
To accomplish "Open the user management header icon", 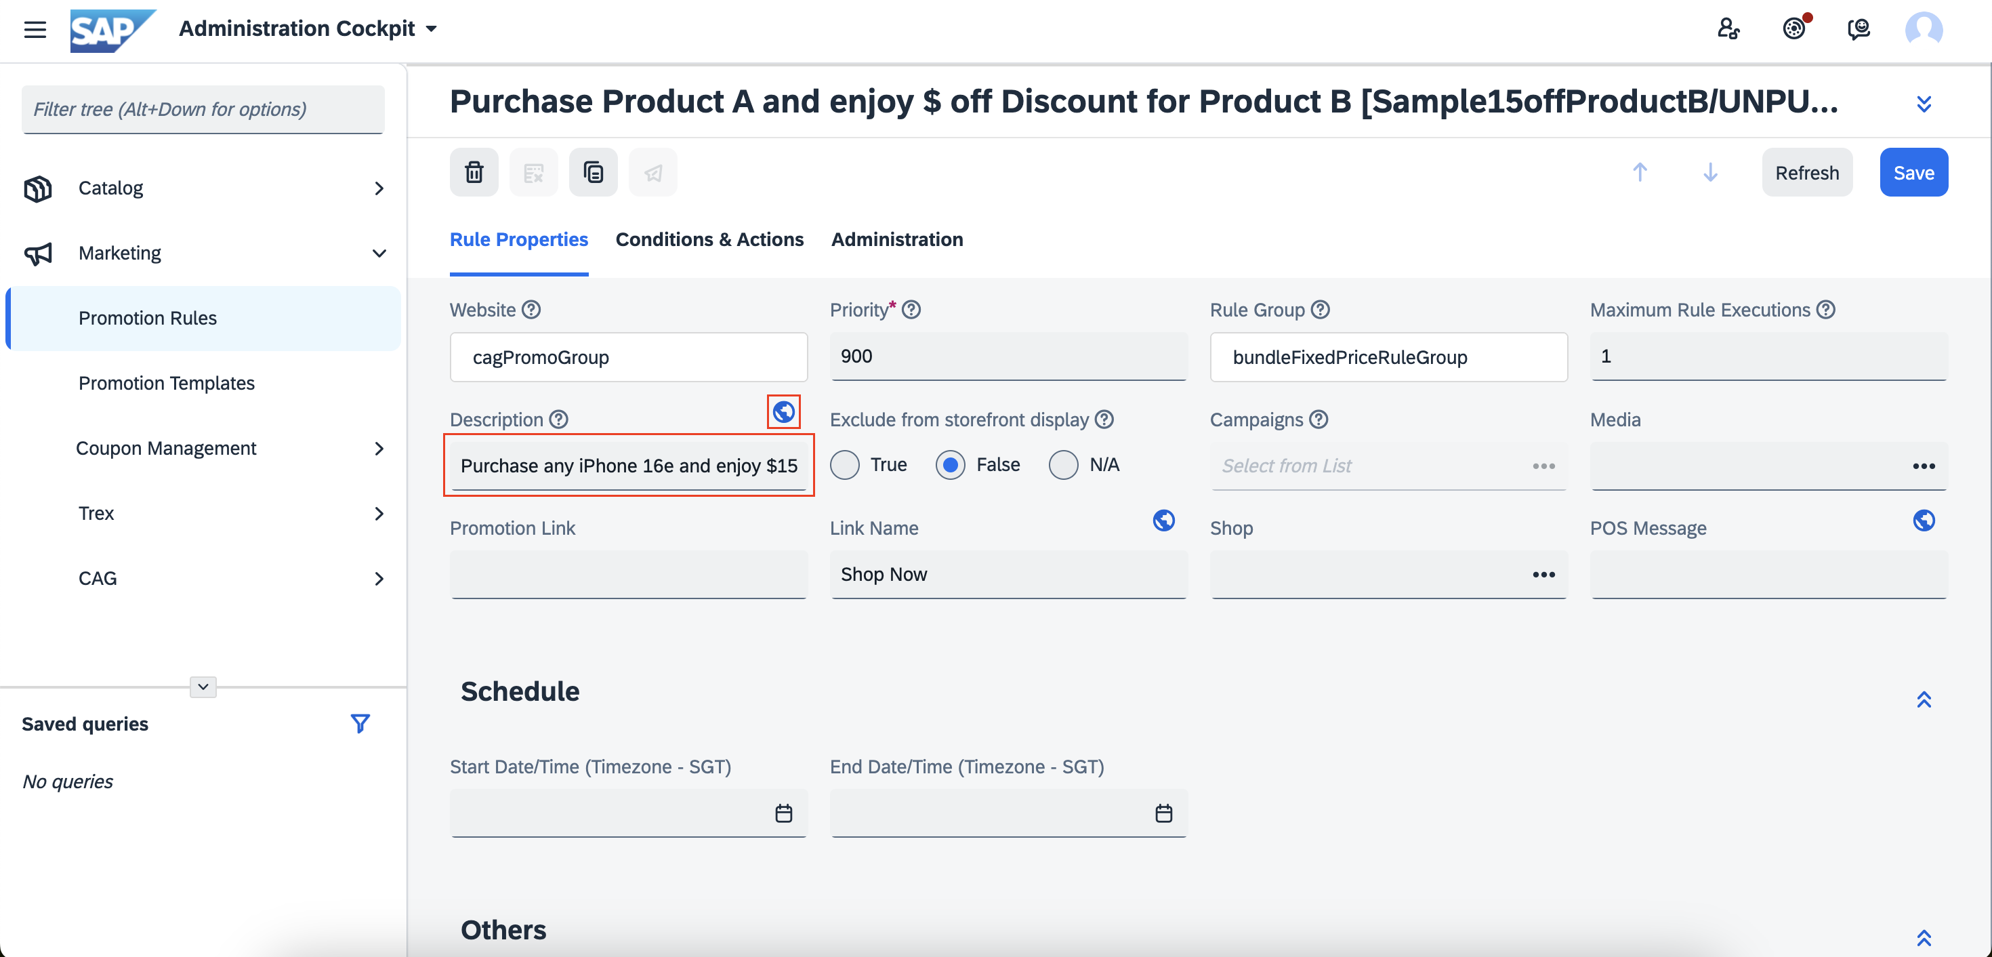I will tap(1728, 29).
